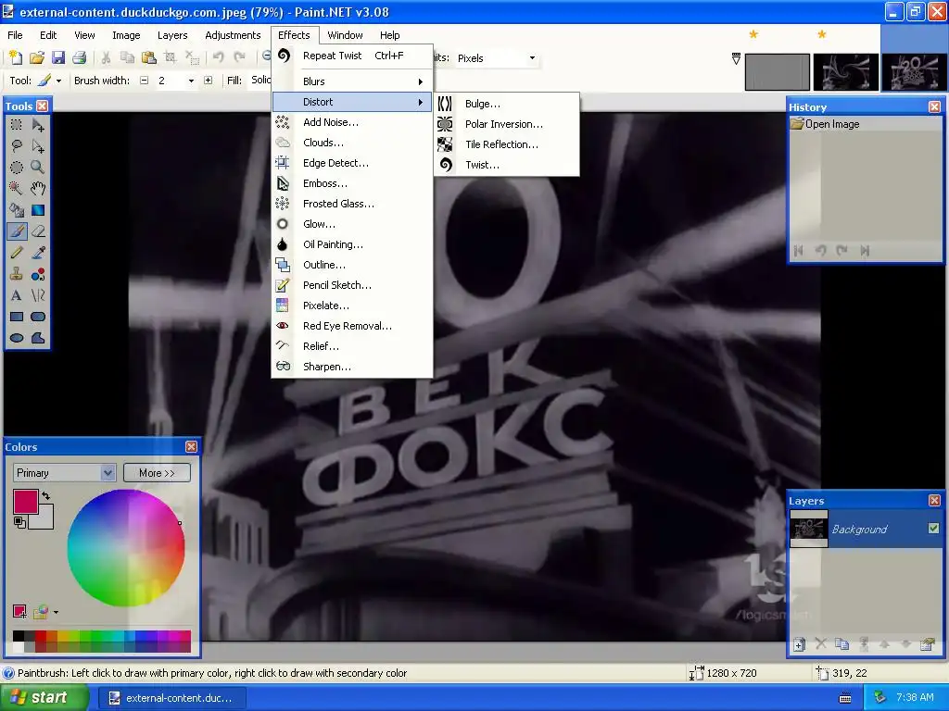Select the Rectangle Select tool

[17, 125]
